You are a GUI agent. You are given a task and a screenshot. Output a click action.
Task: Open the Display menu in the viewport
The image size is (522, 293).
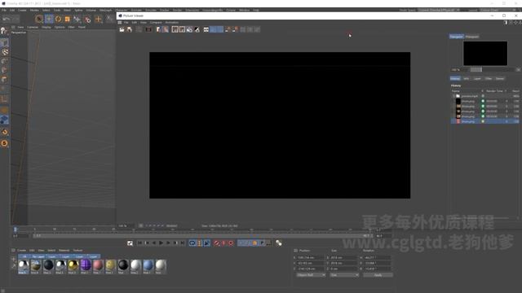pos(46,27)
